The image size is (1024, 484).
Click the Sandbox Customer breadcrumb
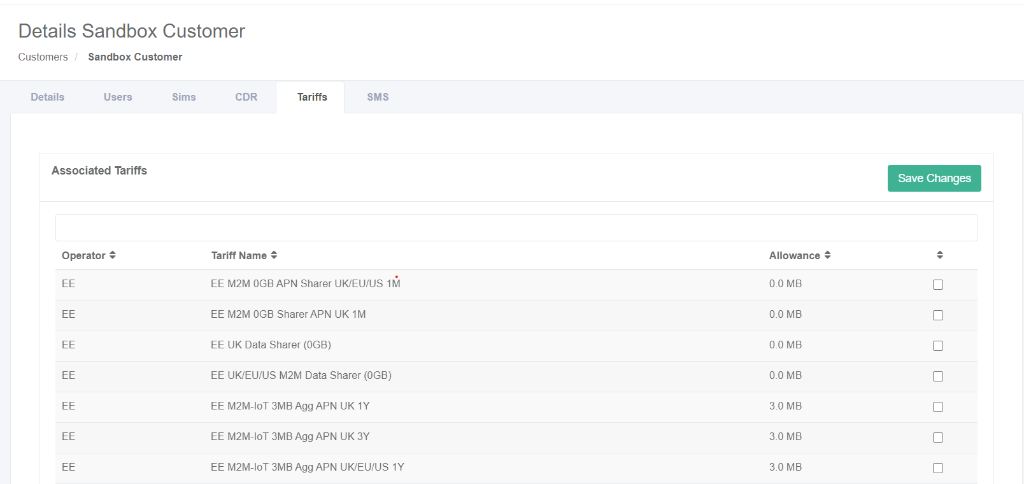(135, 57)
